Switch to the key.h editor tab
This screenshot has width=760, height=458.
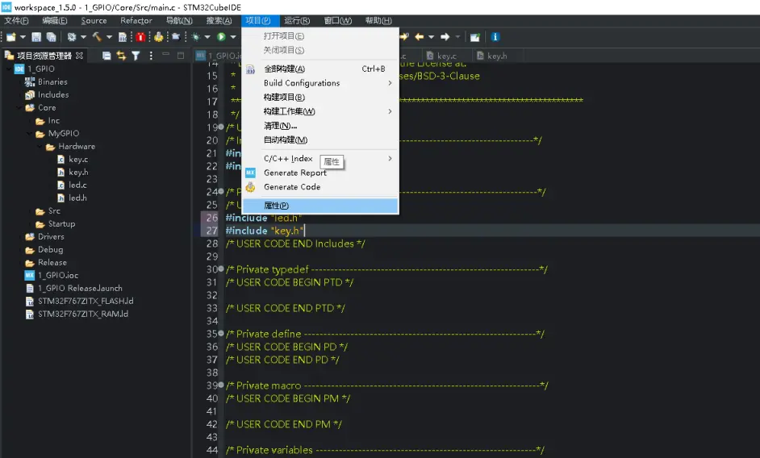click(491, 56)
